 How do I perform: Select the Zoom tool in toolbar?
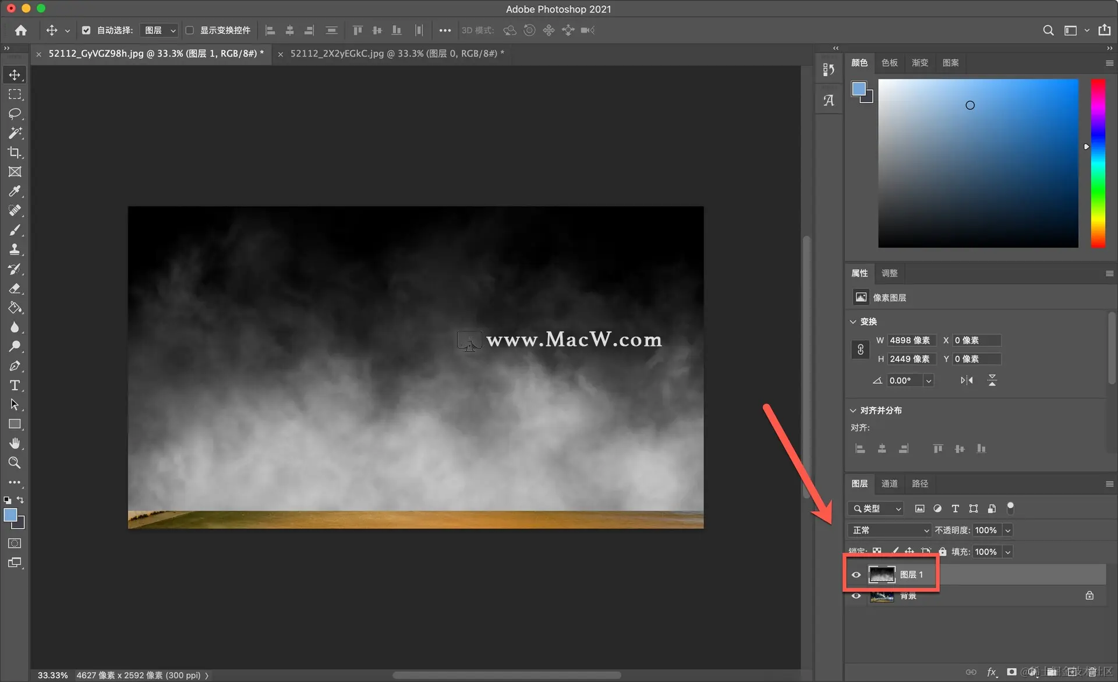point(15,463)
